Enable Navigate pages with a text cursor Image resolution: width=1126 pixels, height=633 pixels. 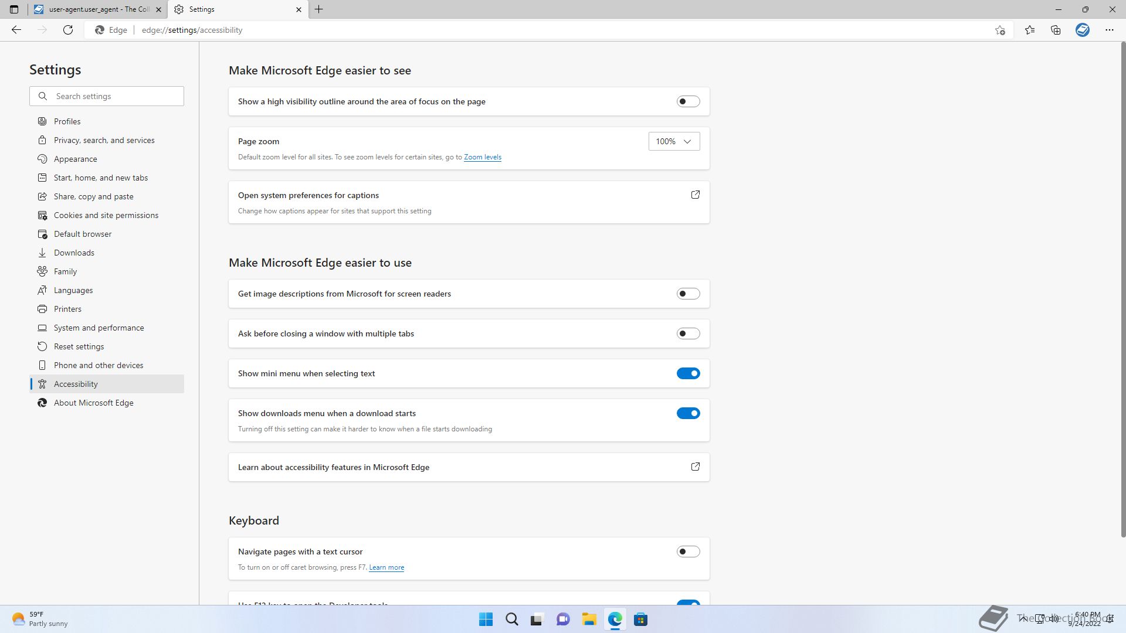pyautogui.click(x=688, y=552)
